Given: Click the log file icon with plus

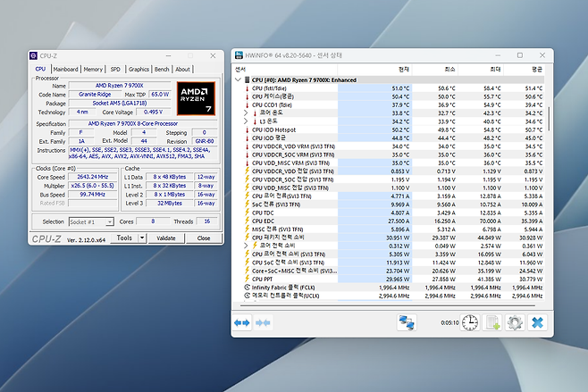Looking at the screenshot, I should click(x=492, y=322).
